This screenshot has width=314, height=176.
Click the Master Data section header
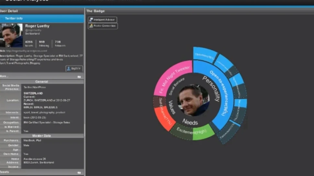42,136
